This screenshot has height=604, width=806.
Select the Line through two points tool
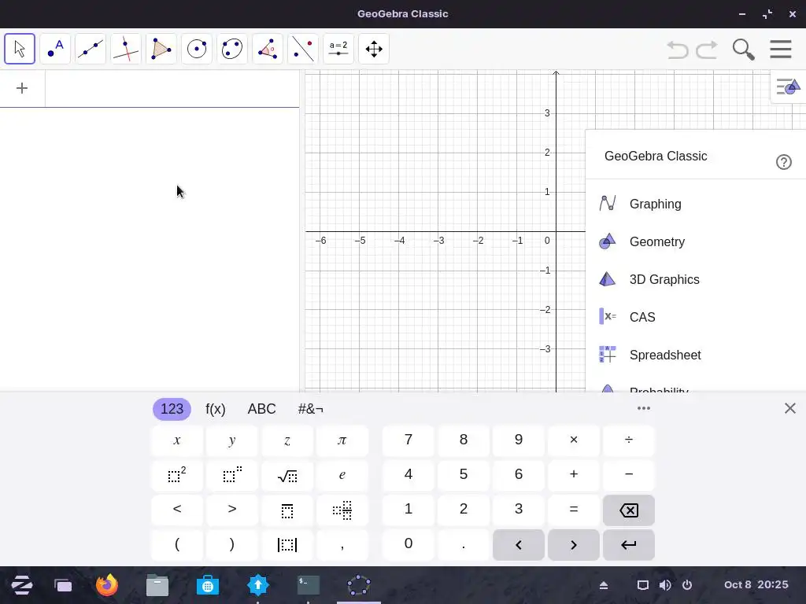click(x=91, y=49)
